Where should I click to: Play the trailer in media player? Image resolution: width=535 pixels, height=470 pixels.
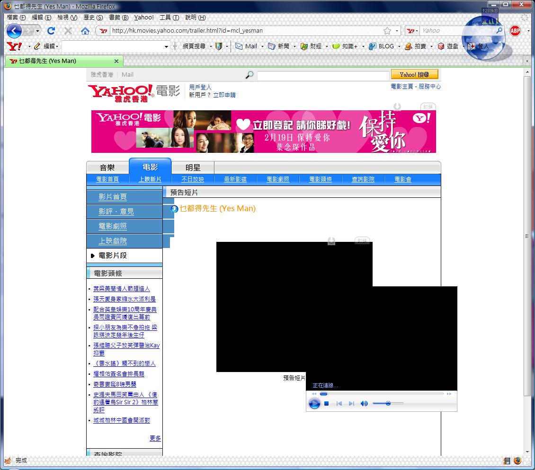(x=314, y=404)
